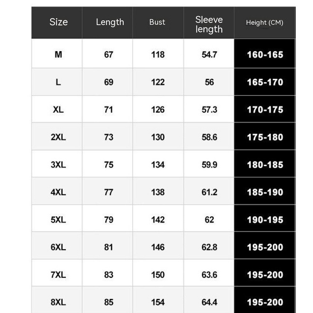Click the 3XL size label

pos(58,165)
